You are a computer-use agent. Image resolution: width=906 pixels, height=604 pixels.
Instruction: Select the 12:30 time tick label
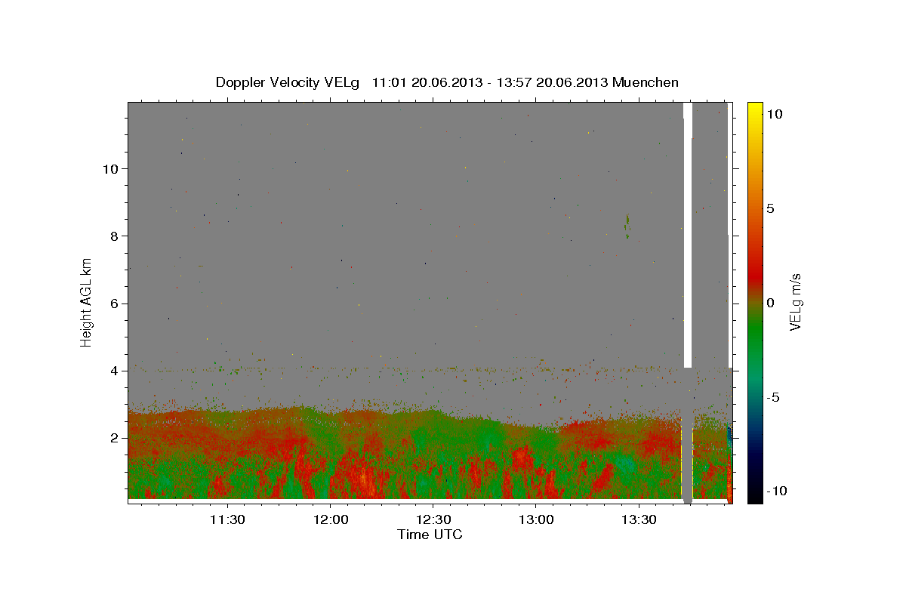[433, 520]
